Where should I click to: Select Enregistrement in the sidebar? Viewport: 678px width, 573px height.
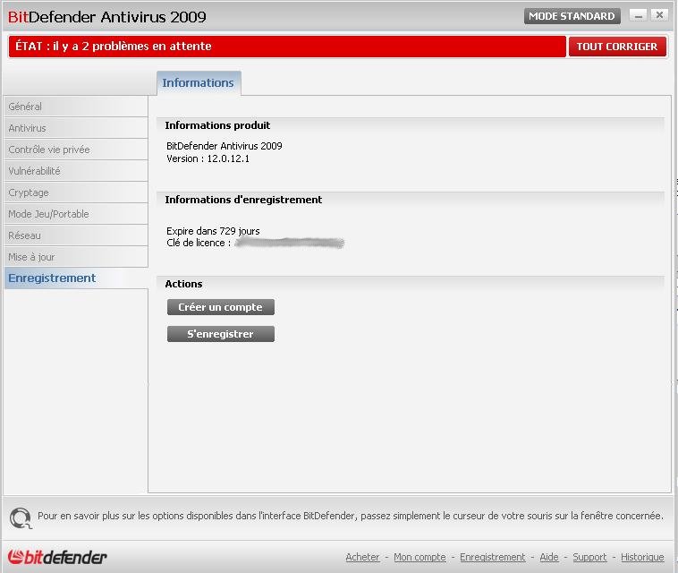76,278
